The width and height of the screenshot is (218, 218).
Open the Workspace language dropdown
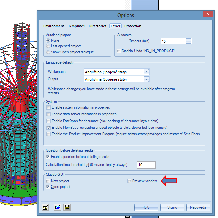(146, 72)
